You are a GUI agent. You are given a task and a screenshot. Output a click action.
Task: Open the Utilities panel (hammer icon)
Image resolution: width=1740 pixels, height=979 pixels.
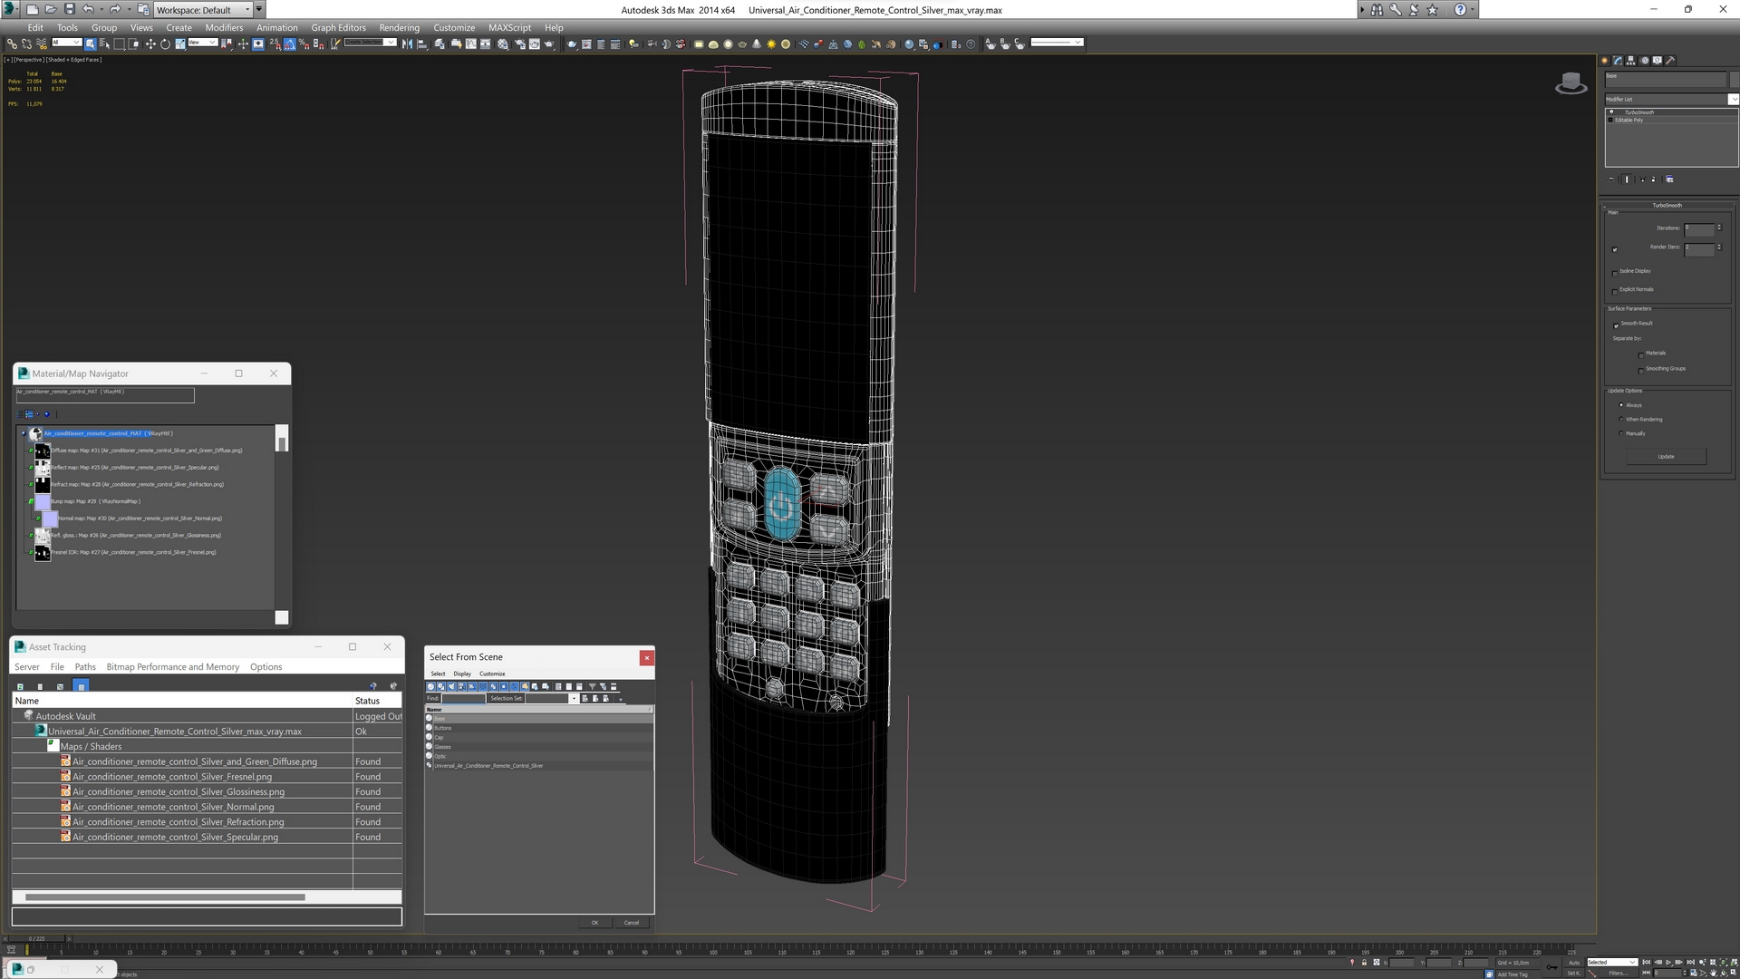(1670, 61)
